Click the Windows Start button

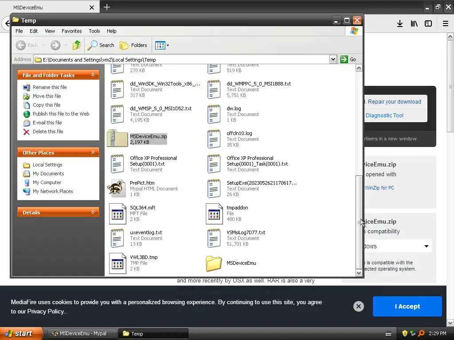[21, 333]
